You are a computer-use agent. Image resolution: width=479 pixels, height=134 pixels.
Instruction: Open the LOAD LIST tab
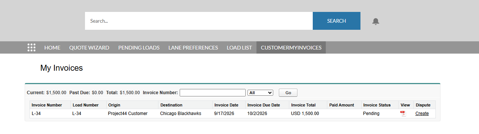click(239, 48)
